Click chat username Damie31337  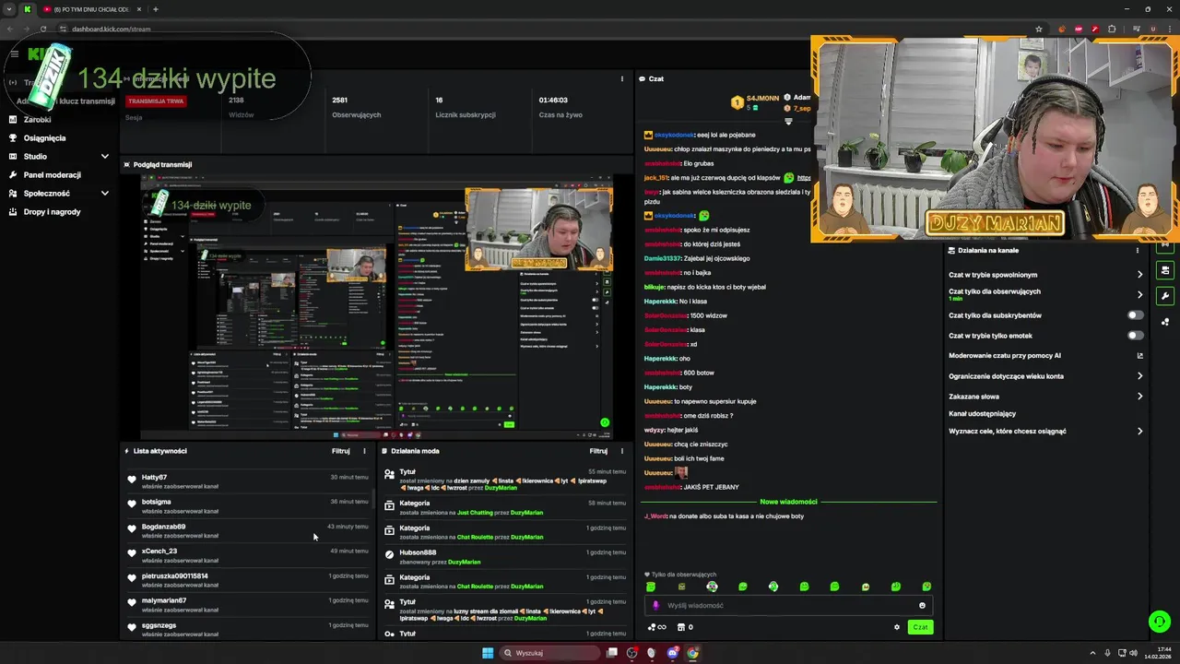[664, 258]
